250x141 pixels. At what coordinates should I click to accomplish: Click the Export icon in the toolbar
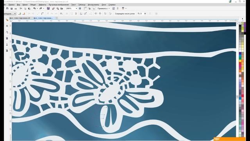pos(57,9)
